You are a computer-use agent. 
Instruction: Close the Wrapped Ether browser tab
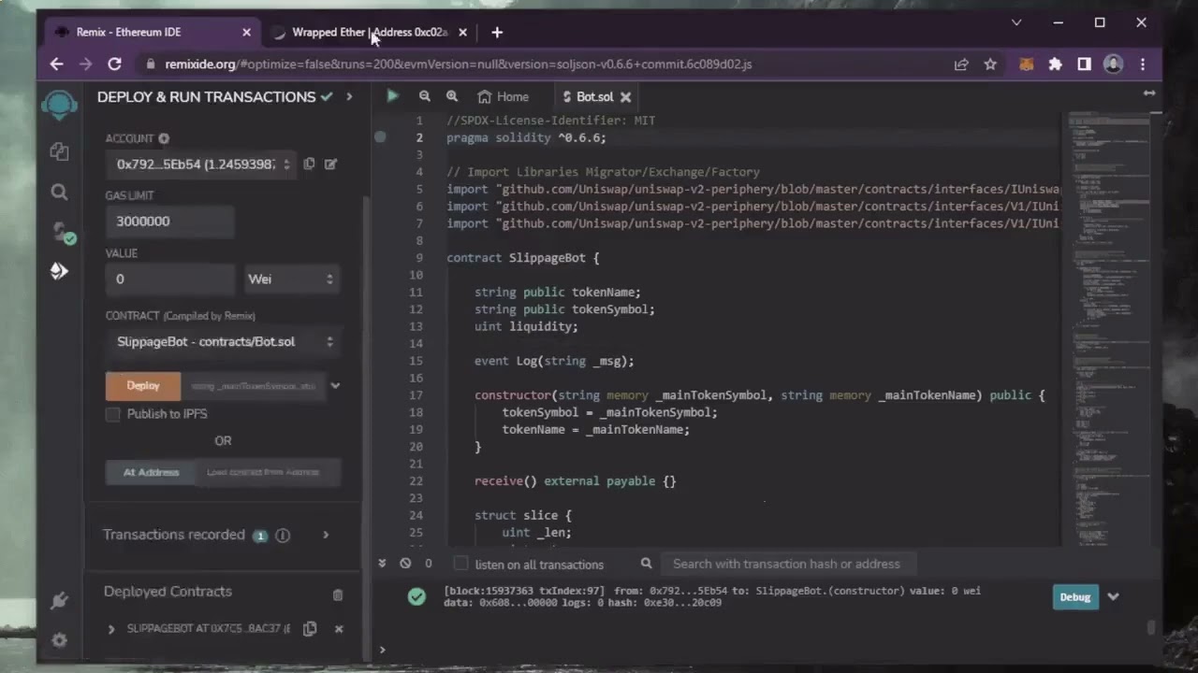(462, 32)
